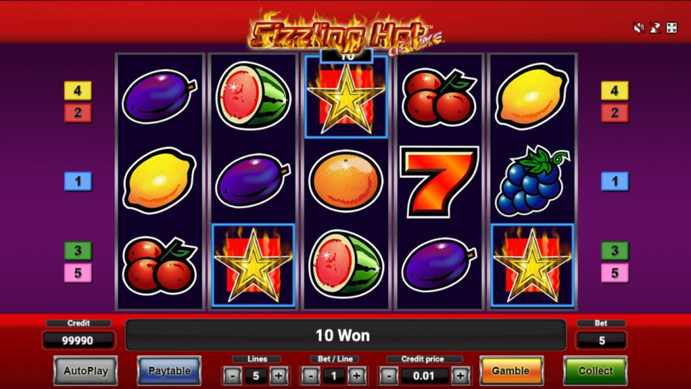This screenshot has width=691, height=389.
Task: Click the Gamble button
Action: 511,371
